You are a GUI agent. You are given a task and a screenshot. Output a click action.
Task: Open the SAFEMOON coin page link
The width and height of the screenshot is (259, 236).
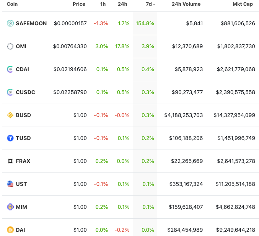31,23
